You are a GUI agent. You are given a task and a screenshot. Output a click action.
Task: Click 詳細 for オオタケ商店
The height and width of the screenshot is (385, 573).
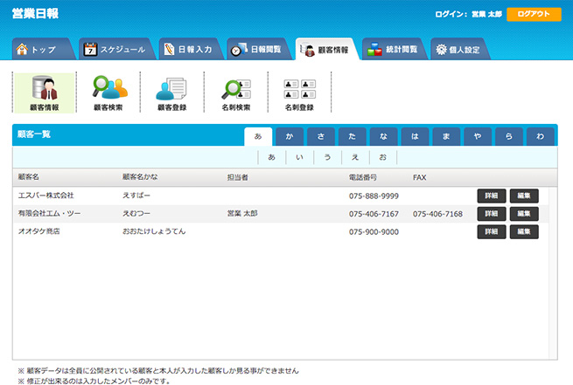(492, 231)
